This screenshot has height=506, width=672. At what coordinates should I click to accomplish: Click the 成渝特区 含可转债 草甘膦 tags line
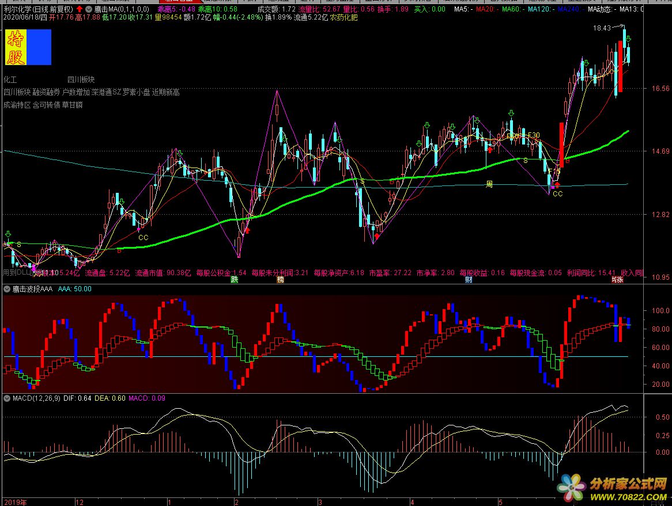tap(43, 105)
